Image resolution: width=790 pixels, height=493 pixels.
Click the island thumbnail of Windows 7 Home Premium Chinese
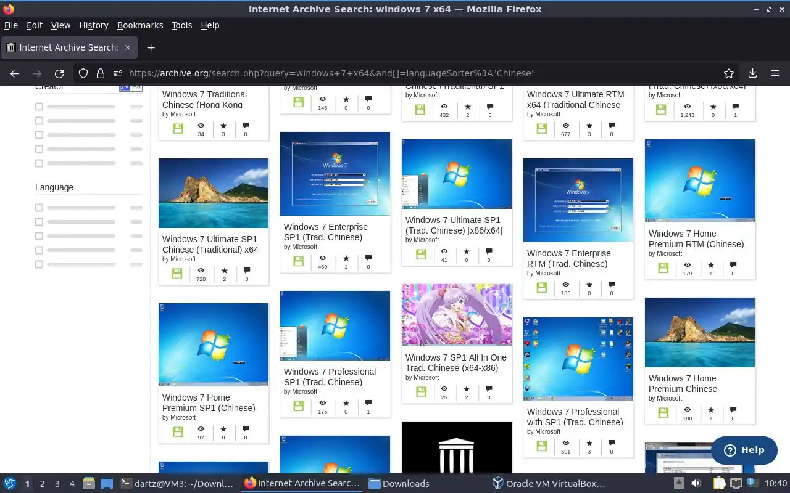click(700, 332)
